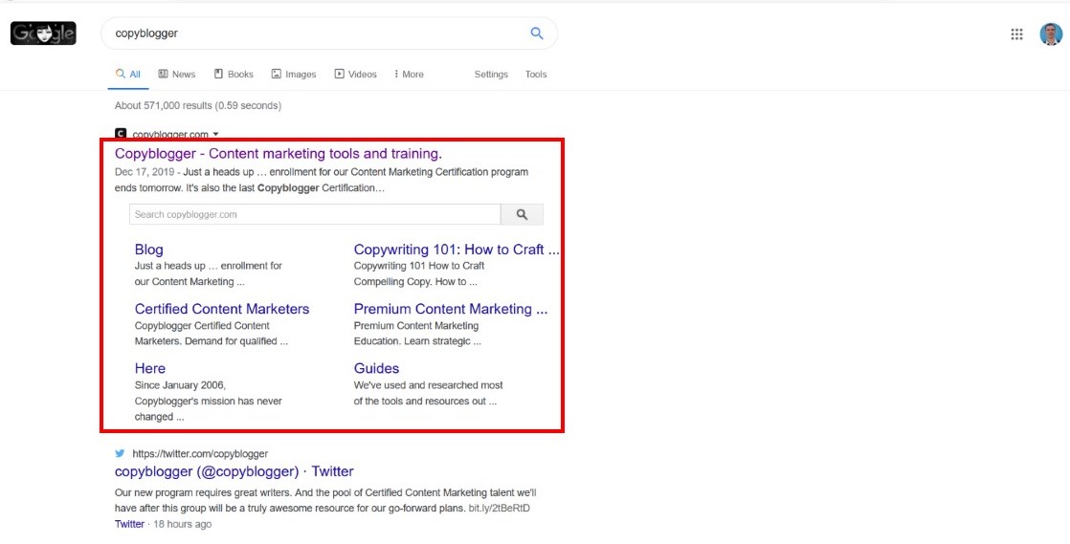Open the Guides sitelink
1070x544 pixels.
click(x=376, y=368)
